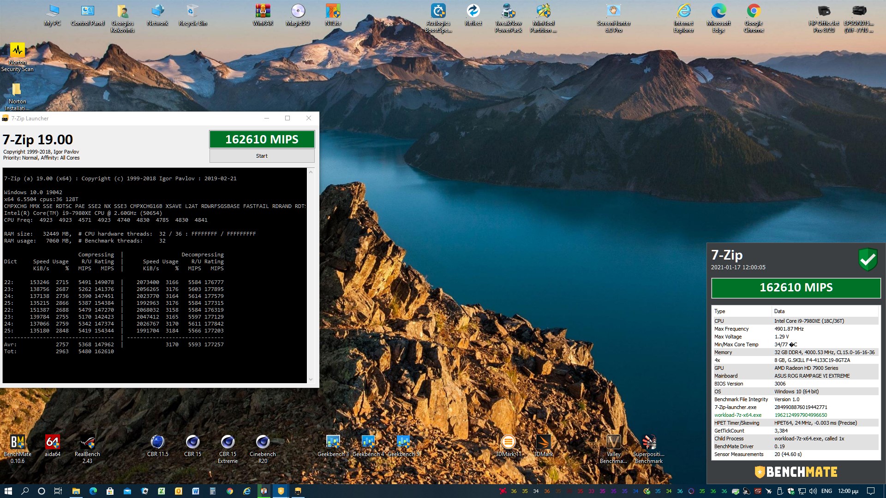886x498 pixels.
Task: Select the WinRAR desktop icon
Action: (x=263, y=15)
